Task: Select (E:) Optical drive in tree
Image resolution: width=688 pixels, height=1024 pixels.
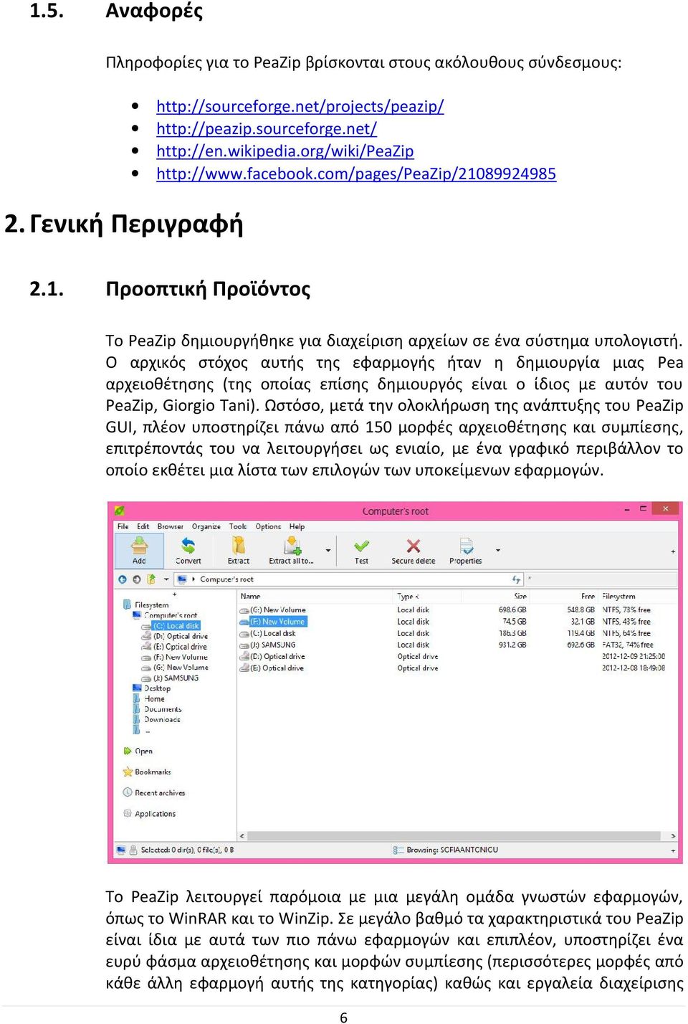Action: pyautogui.click(x=180, y=646)
